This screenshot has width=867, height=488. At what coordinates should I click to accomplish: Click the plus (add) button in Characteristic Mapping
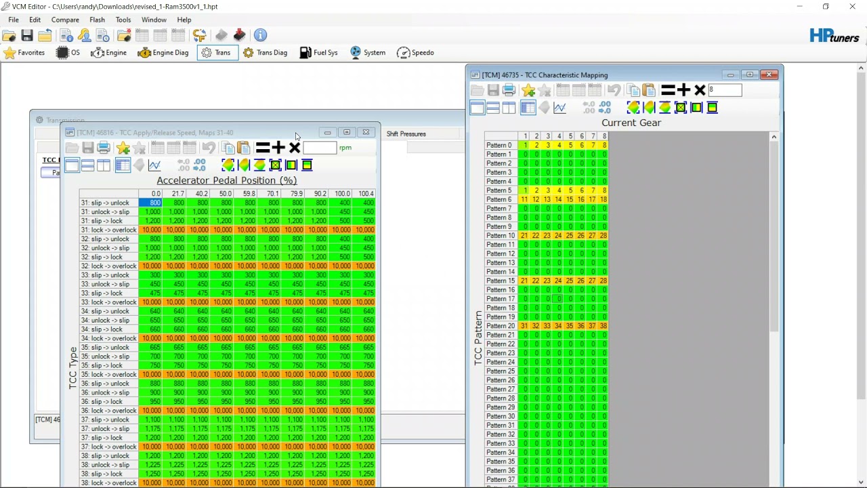click(x=683, y=90)
